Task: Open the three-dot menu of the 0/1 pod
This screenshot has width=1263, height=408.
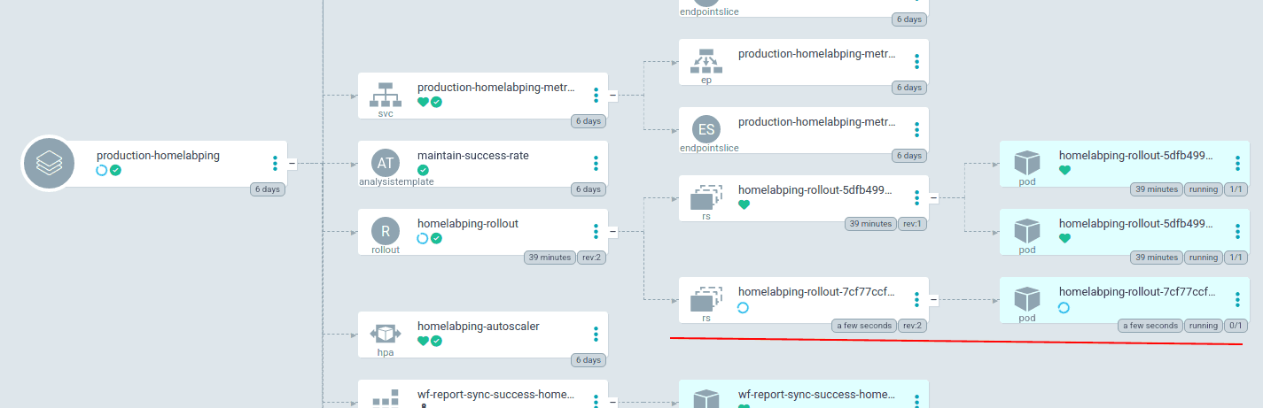Action: 1237,300
